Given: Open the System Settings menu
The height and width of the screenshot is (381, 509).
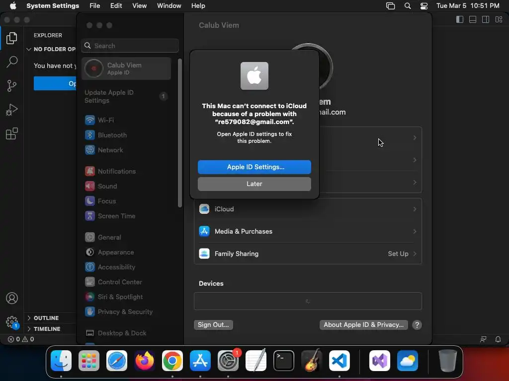Looking at the screenshot, I should pyautogui.click(x=53, y=5).
